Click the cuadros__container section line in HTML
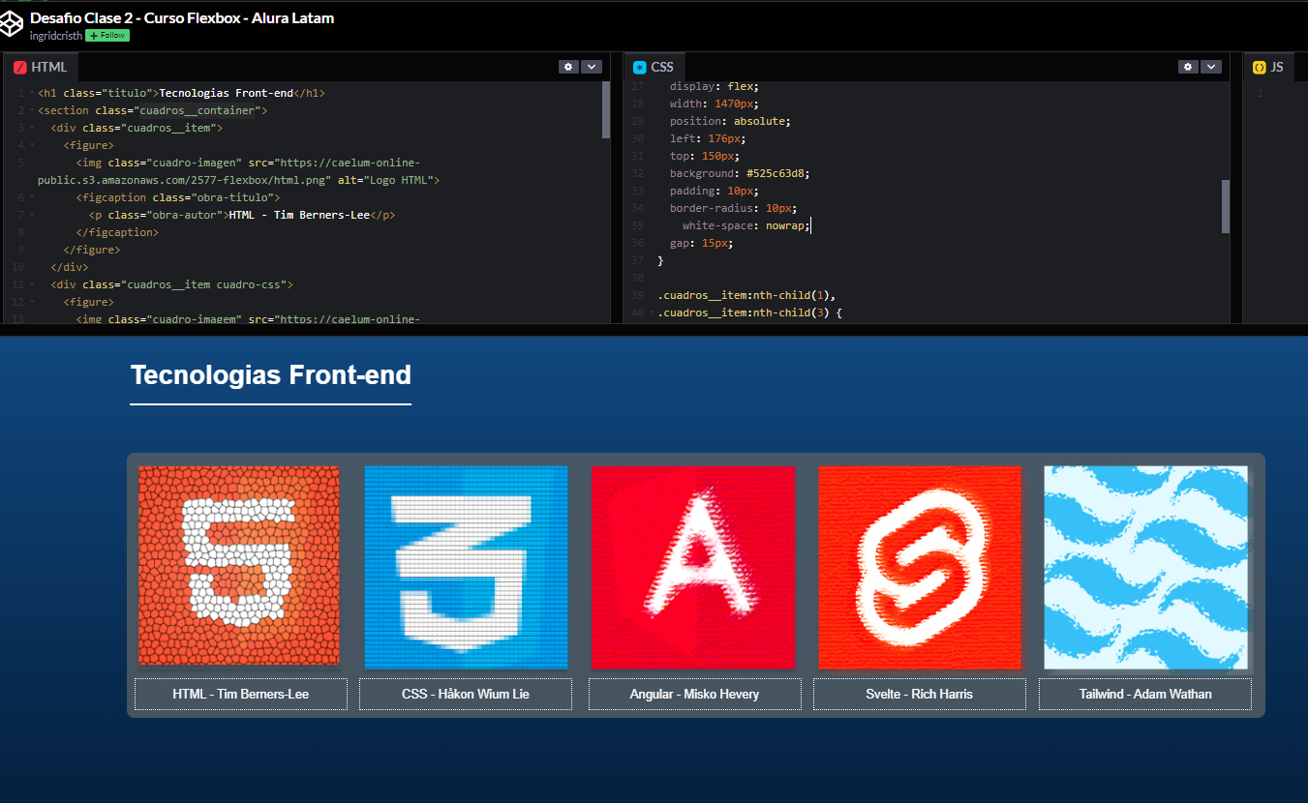1308x803 pixels. 152,110
